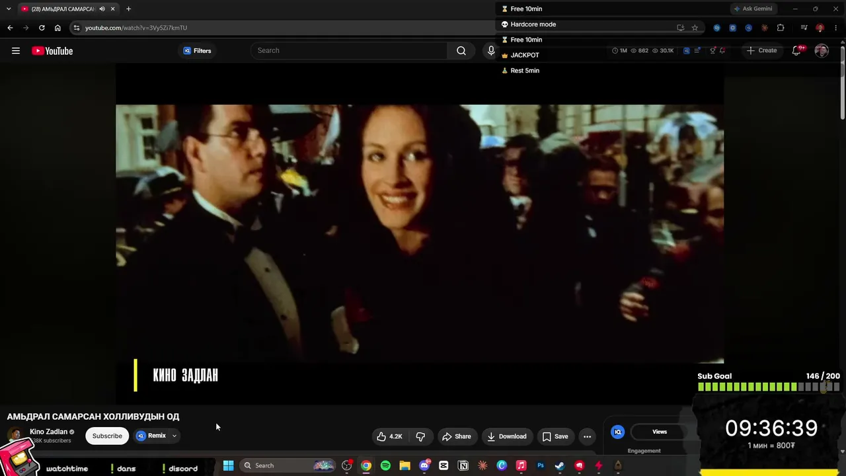Choose the JACKPOT menu entry
The width and height of the screenshot is (846, 476).
coord(521,55)
